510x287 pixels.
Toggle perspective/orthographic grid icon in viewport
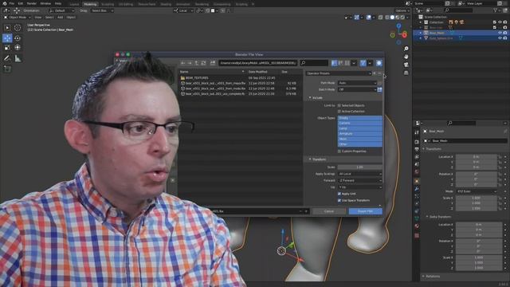tap(406, 73)
